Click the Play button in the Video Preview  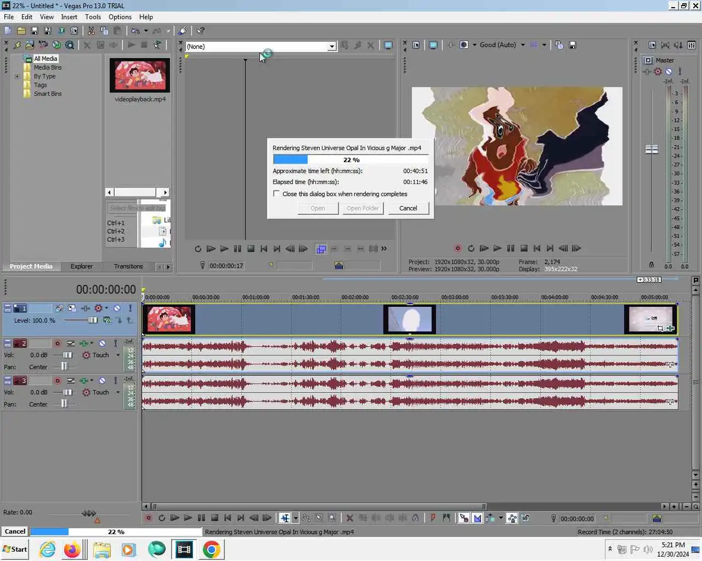click(x=497, y=248)
